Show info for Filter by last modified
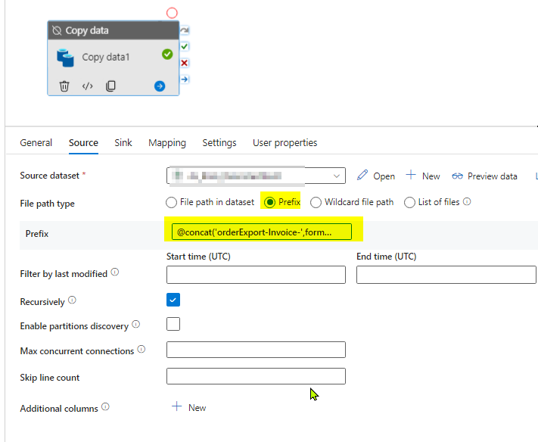 [x=115, y=272]
